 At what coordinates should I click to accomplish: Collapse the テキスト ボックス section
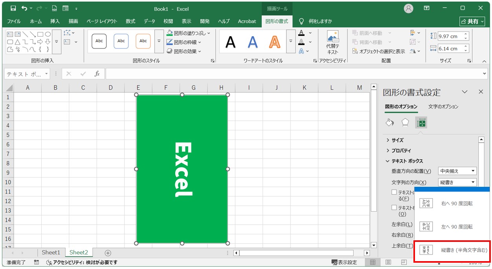pos(404,161)
